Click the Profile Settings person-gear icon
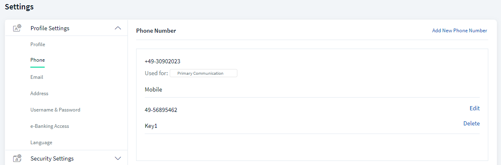Image resolution: width=501 pixels, height=165 pixels. (17, 28)
